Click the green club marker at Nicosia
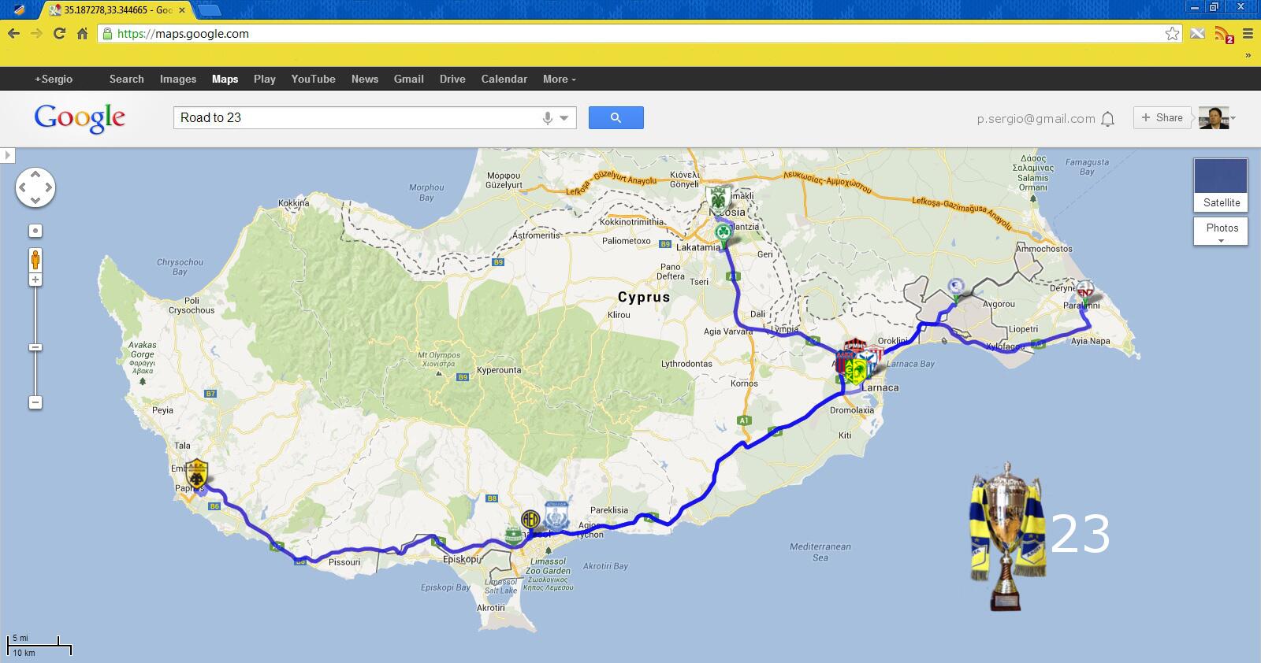The width and height of the screenshot is (1261, 663). tap(718, 198)
